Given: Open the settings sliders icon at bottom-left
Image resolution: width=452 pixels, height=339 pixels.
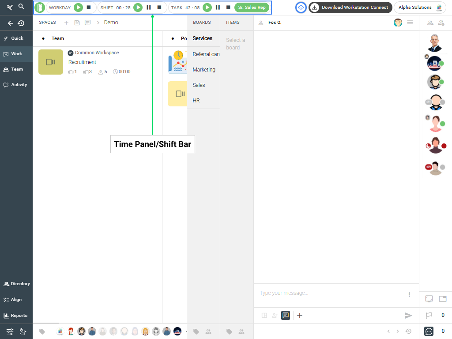Looking at the screenshot, I should (10, 331).
